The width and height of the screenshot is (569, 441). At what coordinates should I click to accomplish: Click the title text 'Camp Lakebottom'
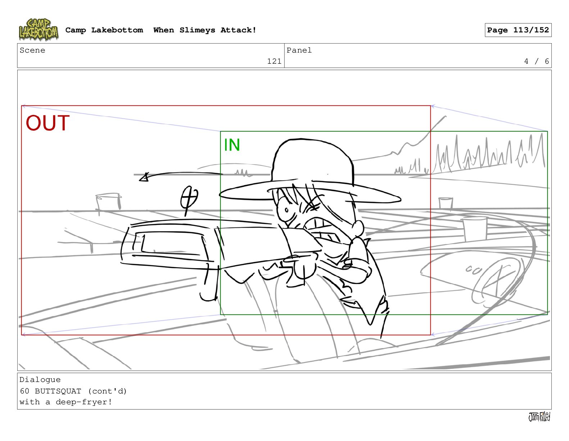tap(104, 30)
